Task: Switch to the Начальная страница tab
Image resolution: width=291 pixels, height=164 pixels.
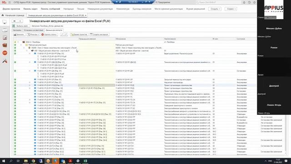Action: click(x=13, y=15)
